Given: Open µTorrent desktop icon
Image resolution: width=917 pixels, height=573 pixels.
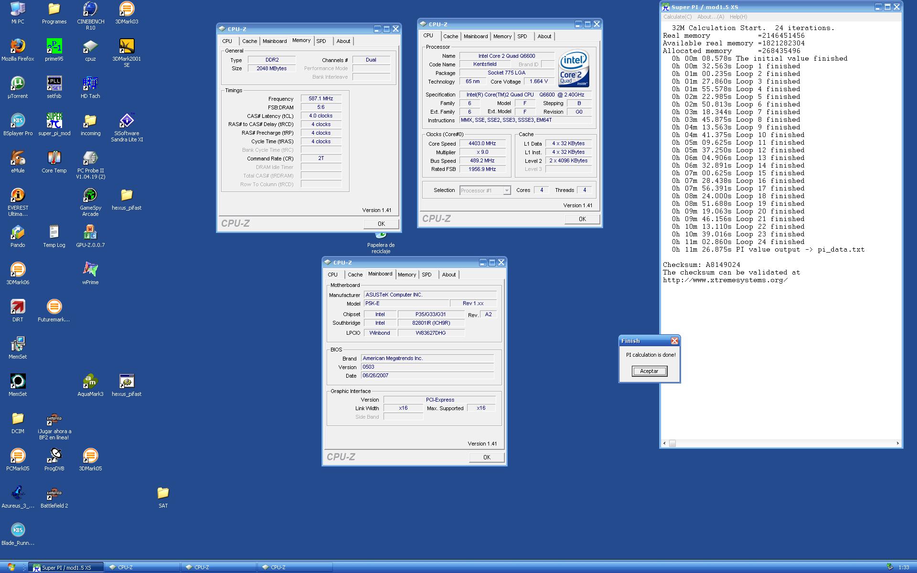Looking at the screenshot, I should pos(18,84).
